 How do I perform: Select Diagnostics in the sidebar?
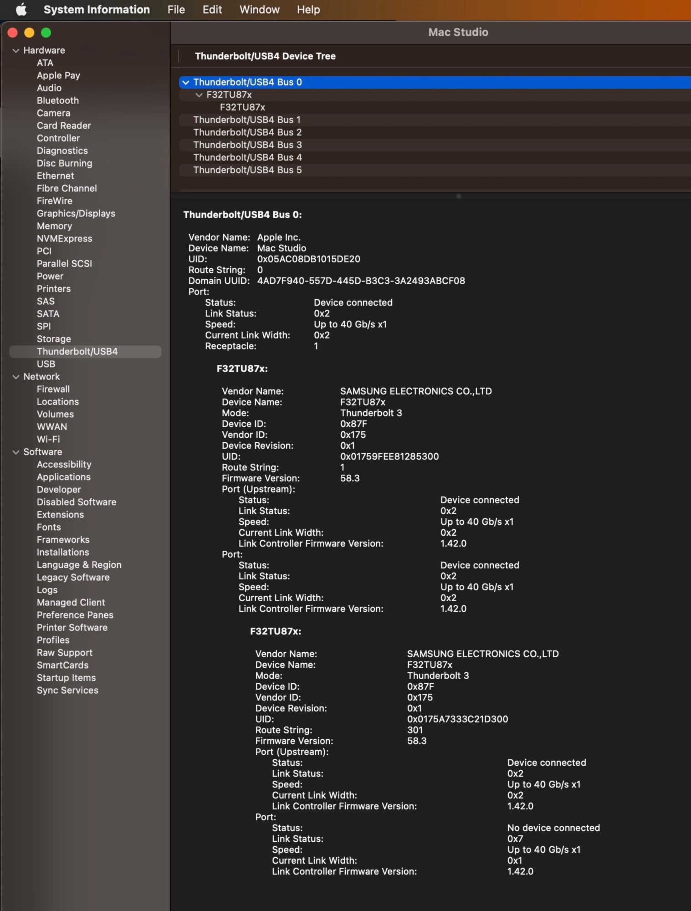(x=62, y=151)
